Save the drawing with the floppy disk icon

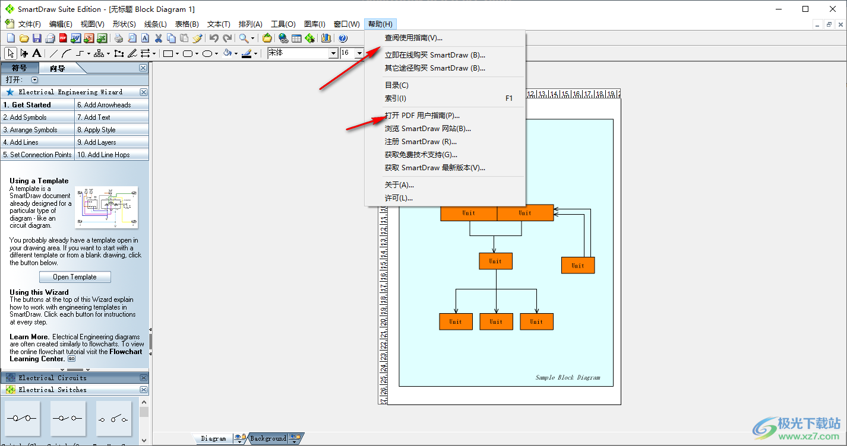point(37,38)
